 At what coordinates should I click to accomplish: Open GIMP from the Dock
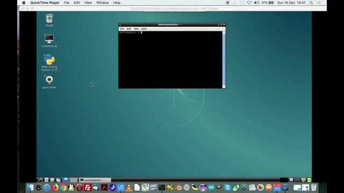point(219,188)
